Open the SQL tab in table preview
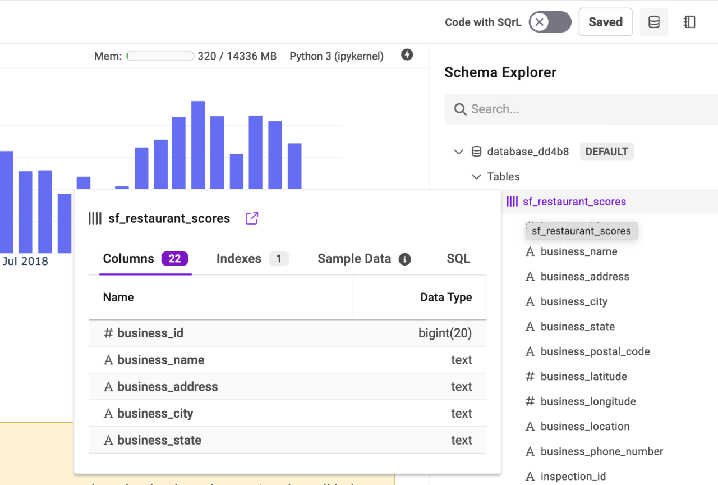Image resolution: width=718 pixels, height=485 pixels. click(x=458, y=259)
